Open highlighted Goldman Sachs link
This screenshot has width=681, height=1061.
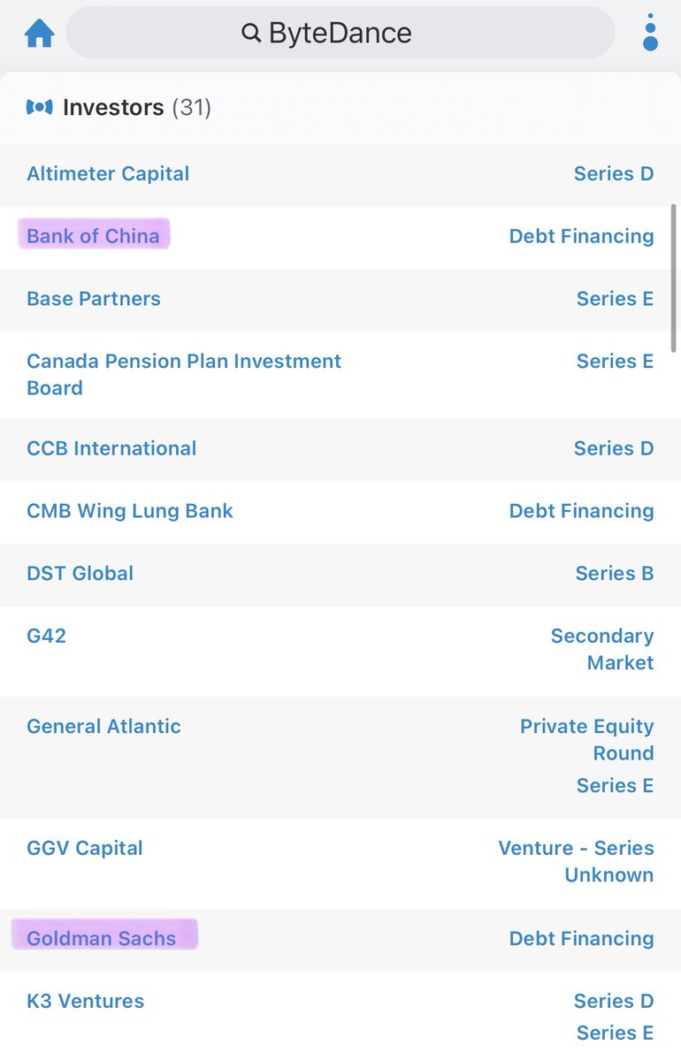(x=102, y=938)
